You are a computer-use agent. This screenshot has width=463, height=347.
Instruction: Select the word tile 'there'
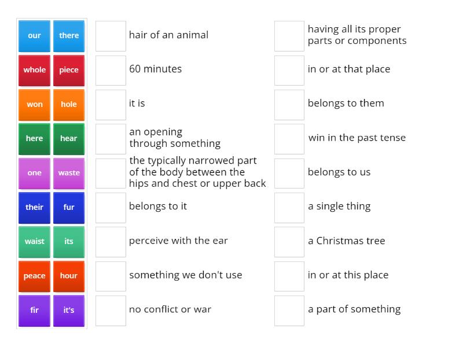(69, 35)
